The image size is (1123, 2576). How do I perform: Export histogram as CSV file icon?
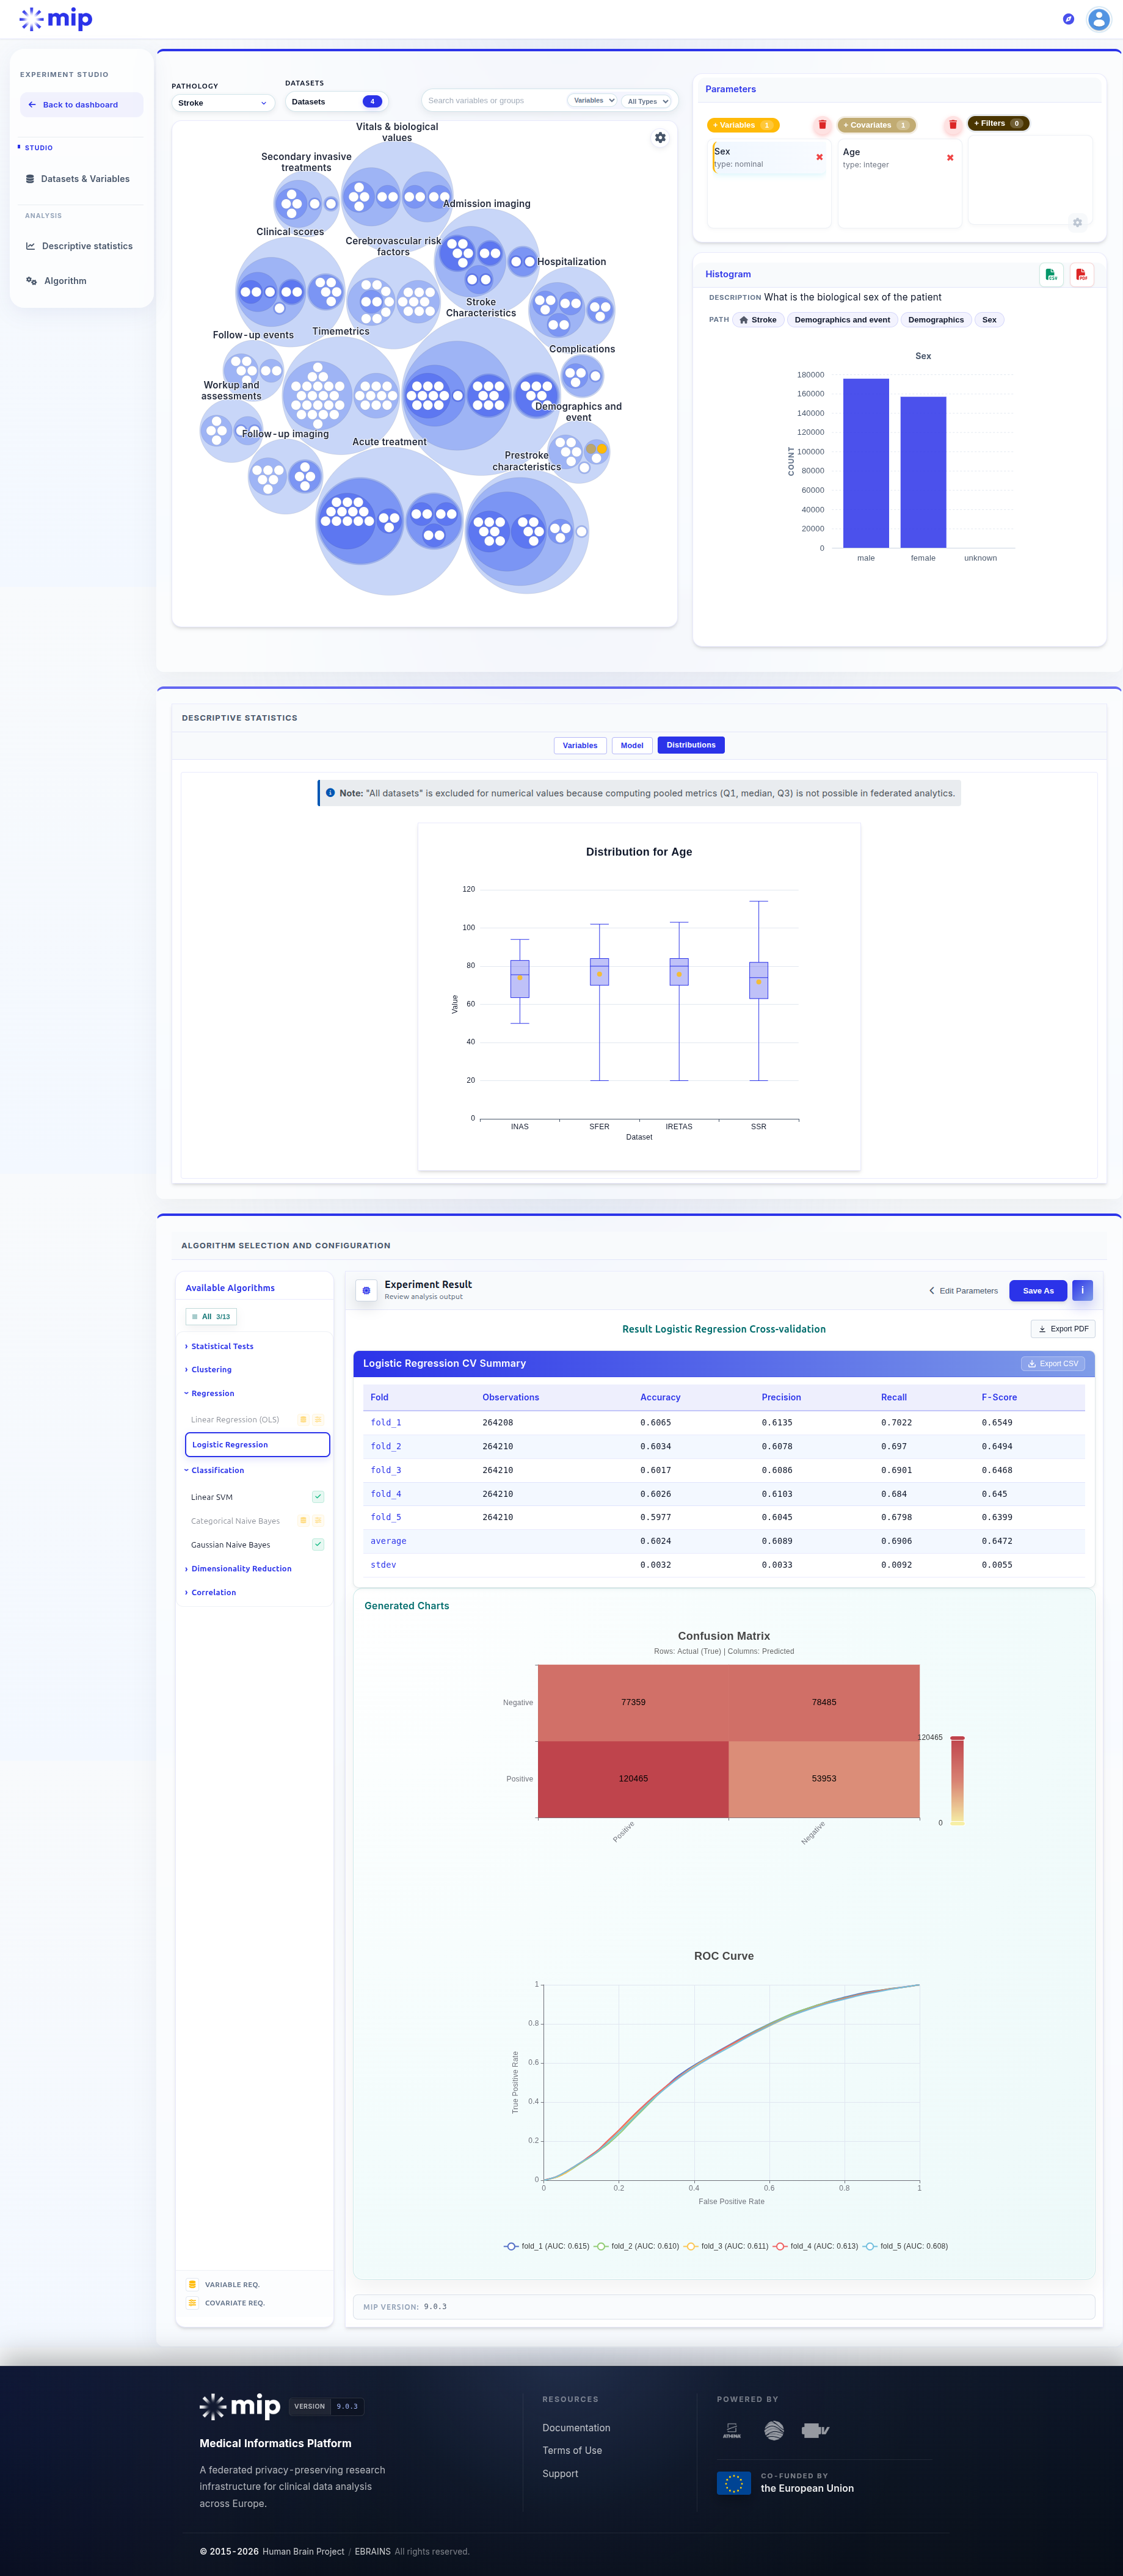pos(1050,274)
